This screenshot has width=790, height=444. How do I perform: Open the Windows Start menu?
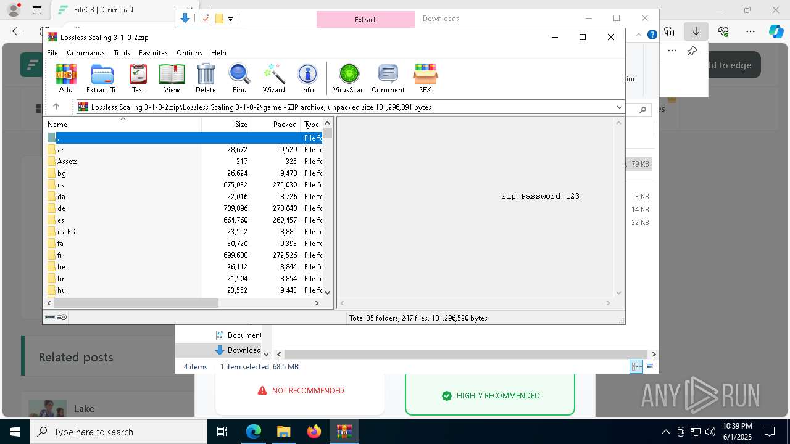[x=15, y=432]
